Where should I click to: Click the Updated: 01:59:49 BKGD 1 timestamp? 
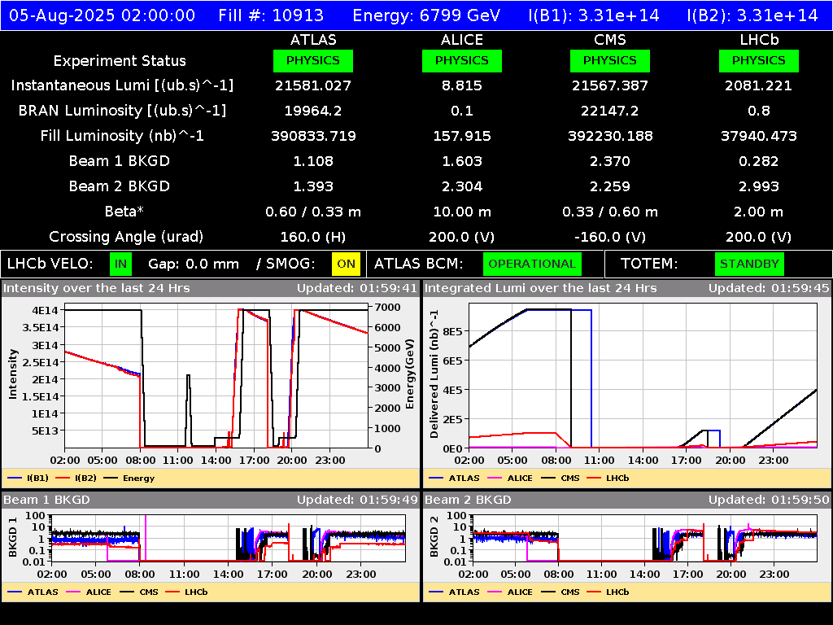click(x=357, y=500)
